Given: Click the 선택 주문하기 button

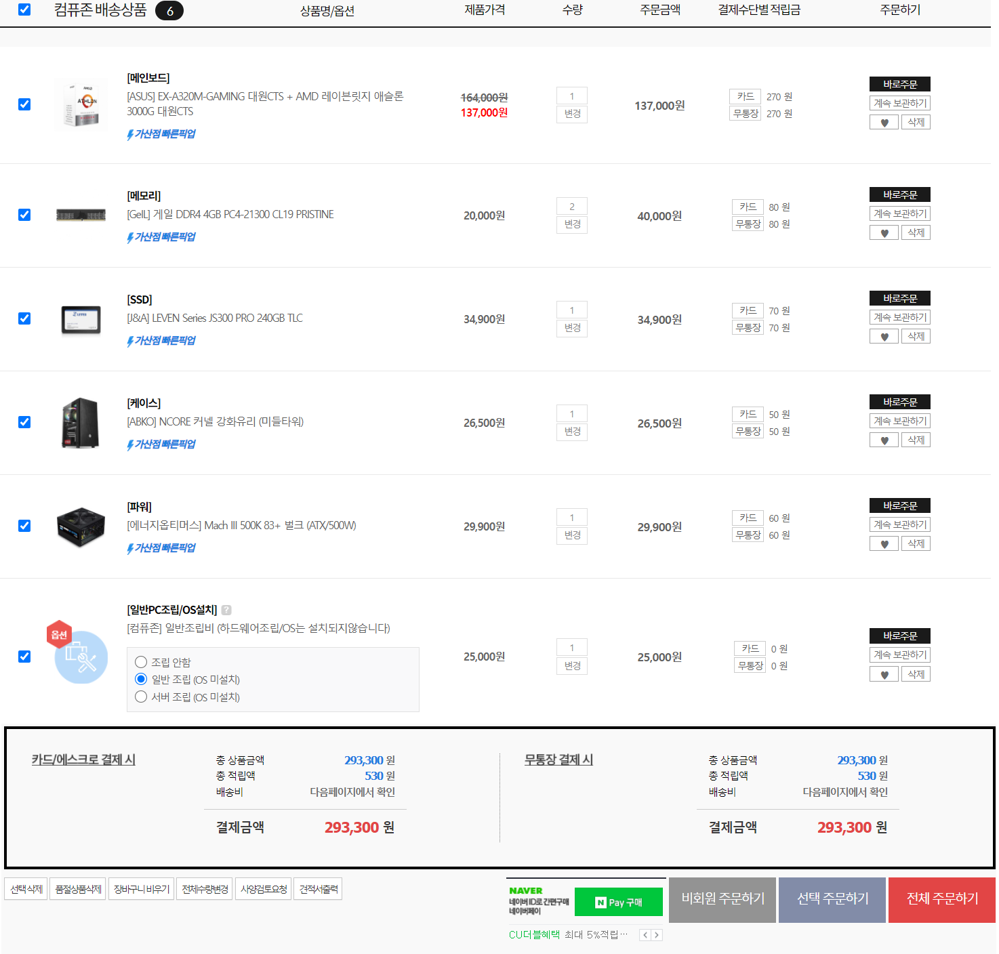Looking at the screenshot, I should click(832, 900).
